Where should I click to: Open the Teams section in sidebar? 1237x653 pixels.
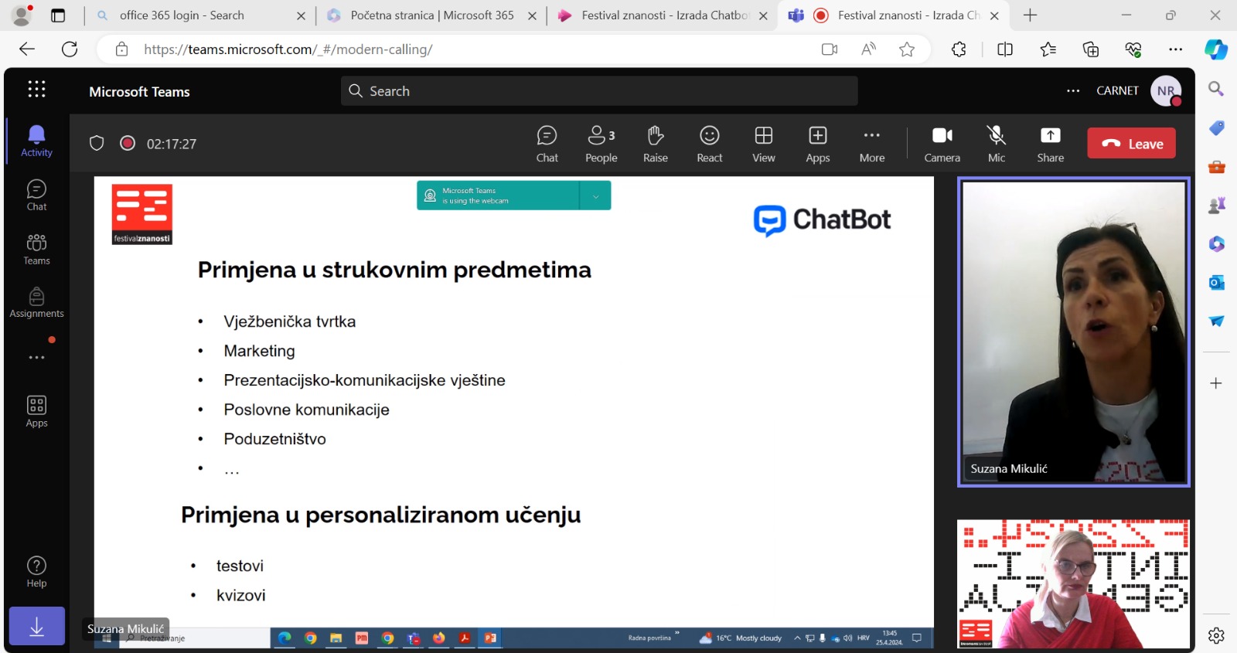36,250
